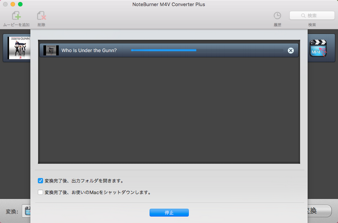Toggle open output folder after conversion checkbox

tap(41, 181)
